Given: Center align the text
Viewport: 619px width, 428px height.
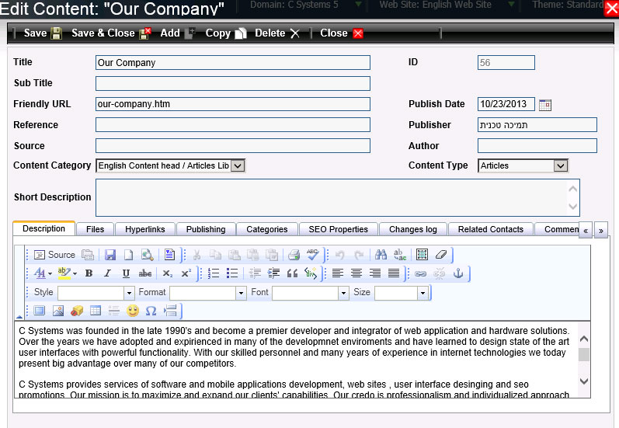Looking at the screenshot, I should (x=356, y=273).
